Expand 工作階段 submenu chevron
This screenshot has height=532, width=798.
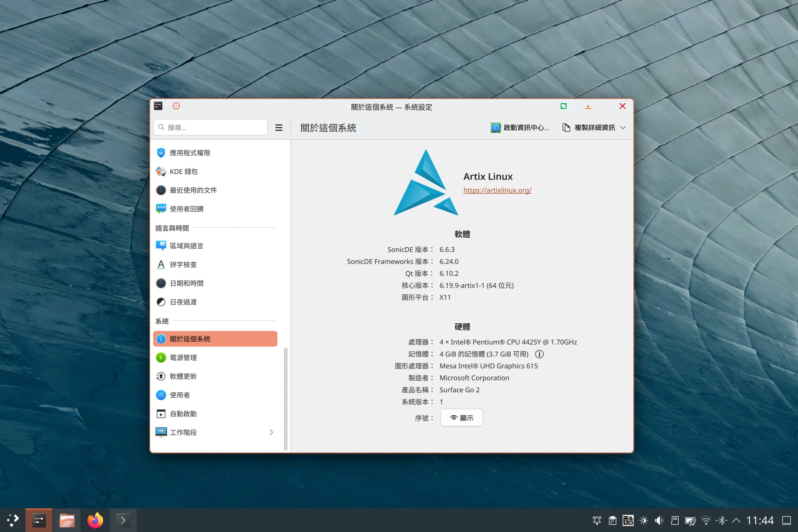point(271,432)
